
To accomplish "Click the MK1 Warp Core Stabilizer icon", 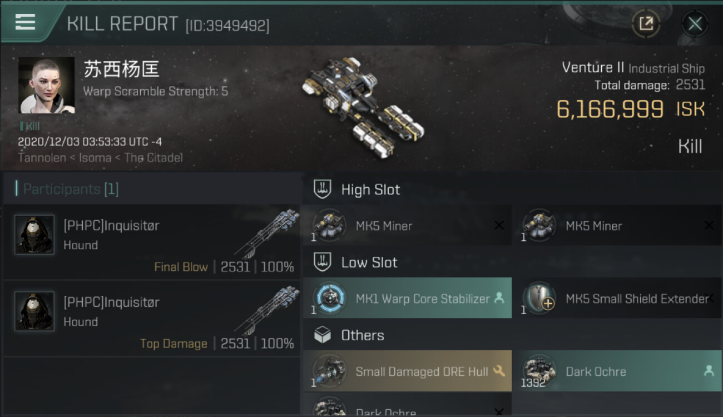I will (x=329, y=299).
